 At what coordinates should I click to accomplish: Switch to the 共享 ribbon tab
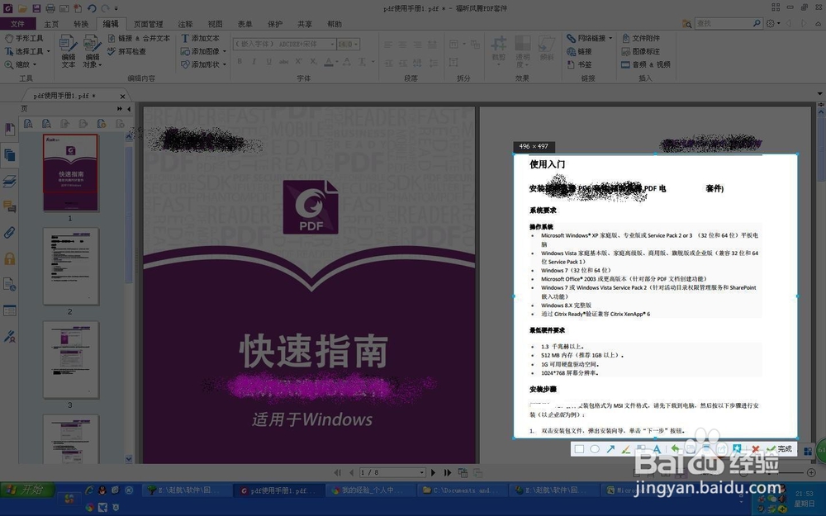tap(305, 24)
